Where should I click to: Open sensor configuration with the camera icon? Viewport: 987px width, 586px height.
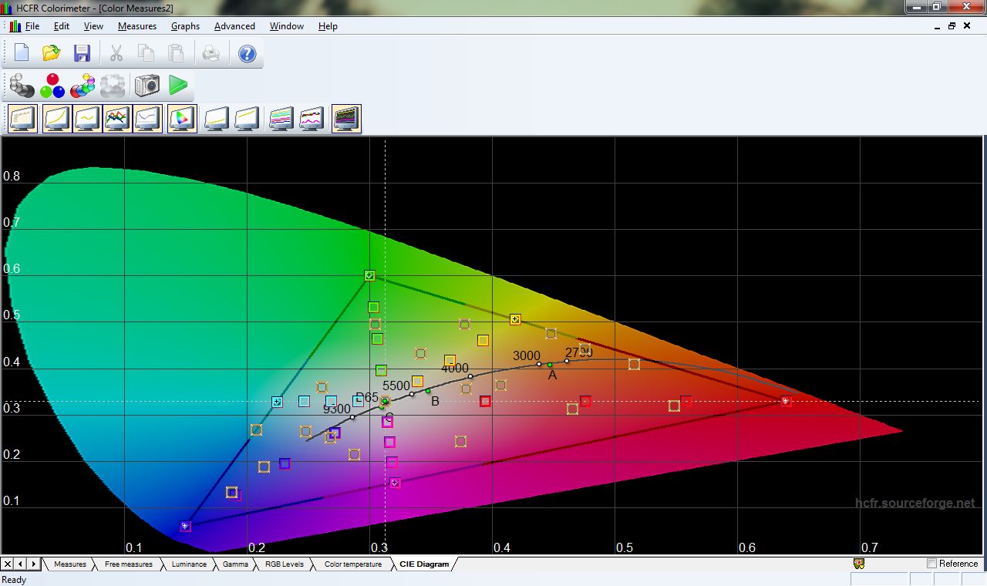coord(147,85)
